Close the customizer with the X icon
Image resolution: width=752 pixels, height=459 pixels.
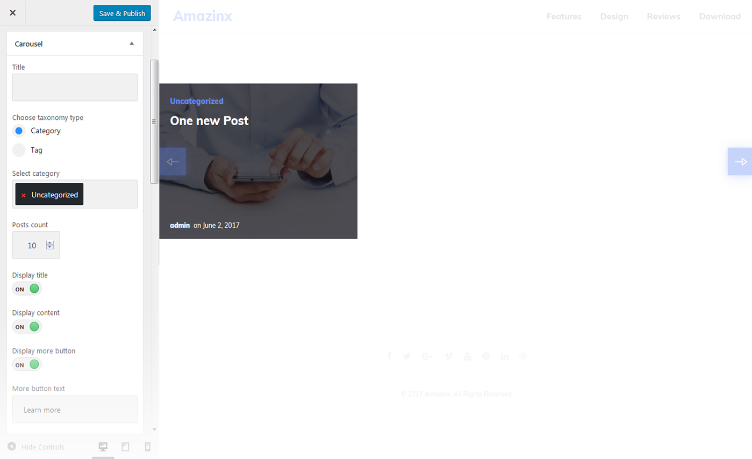[12, 13]
